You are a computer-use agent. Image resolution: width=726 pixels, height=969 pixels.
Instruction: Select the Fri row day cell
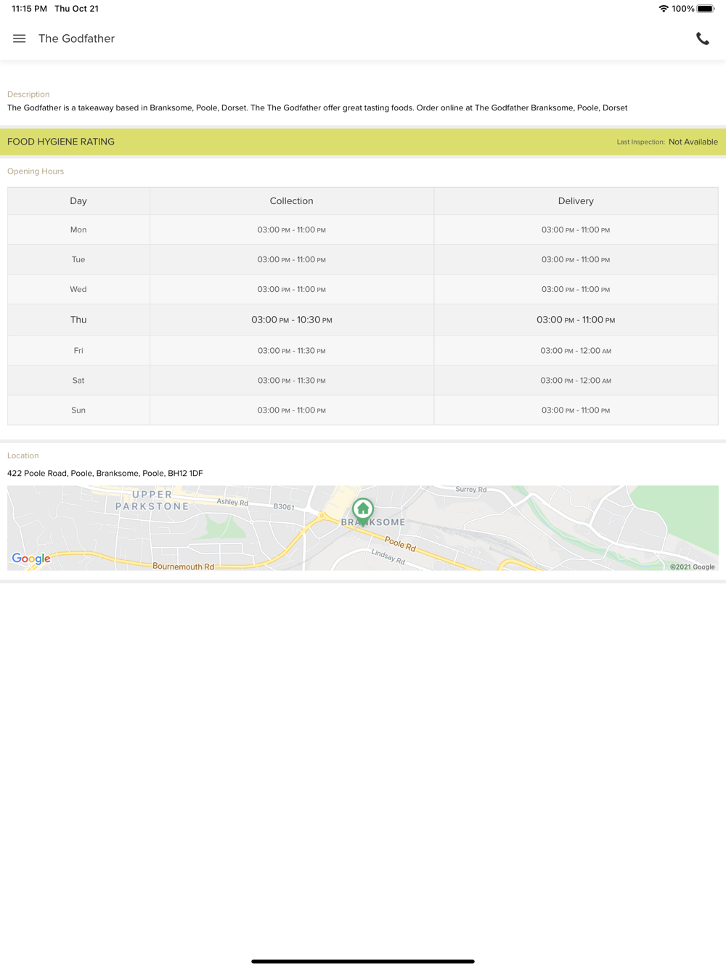pos(78,350)
